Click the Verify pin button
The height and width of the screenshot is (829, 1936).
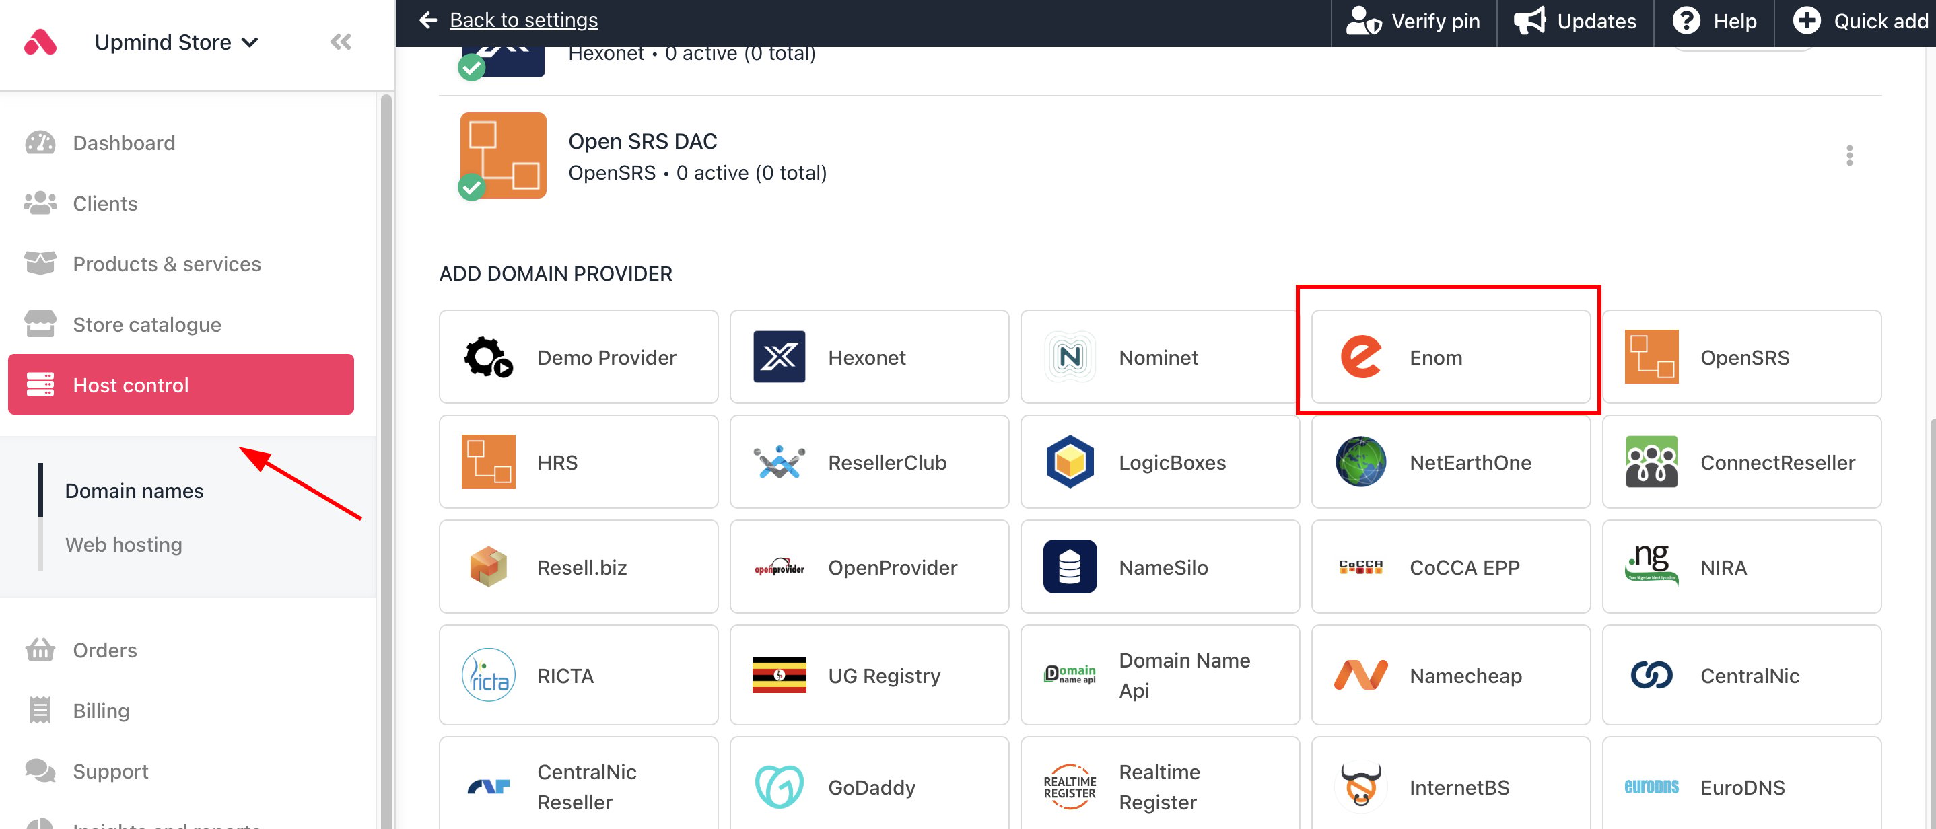pos(1414,21)
